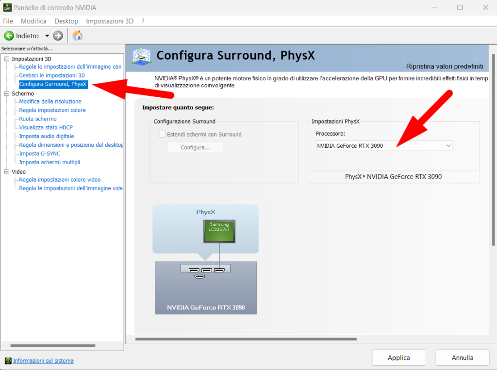
Task: Click the NVIDIA app icon in title bar
Action: [x=7, y=7]
